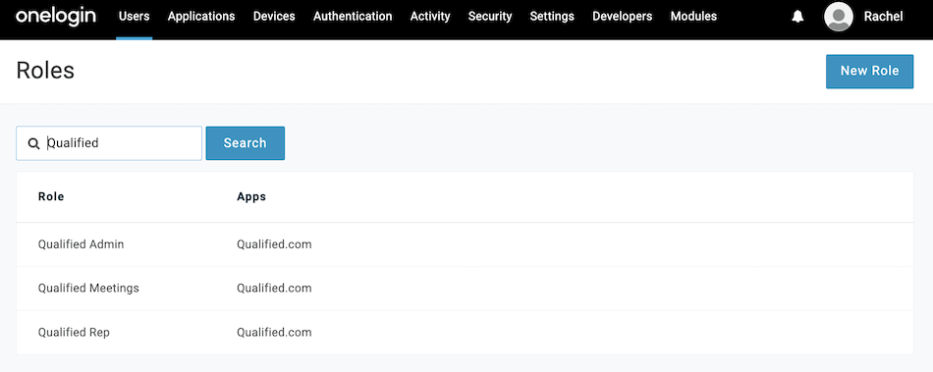Image resolution: width=933 pixels, height=372 pixels.
Task: Click Qualified.com in Qualified Admin row
Action: pyautogui.click(x=274, y=244)
